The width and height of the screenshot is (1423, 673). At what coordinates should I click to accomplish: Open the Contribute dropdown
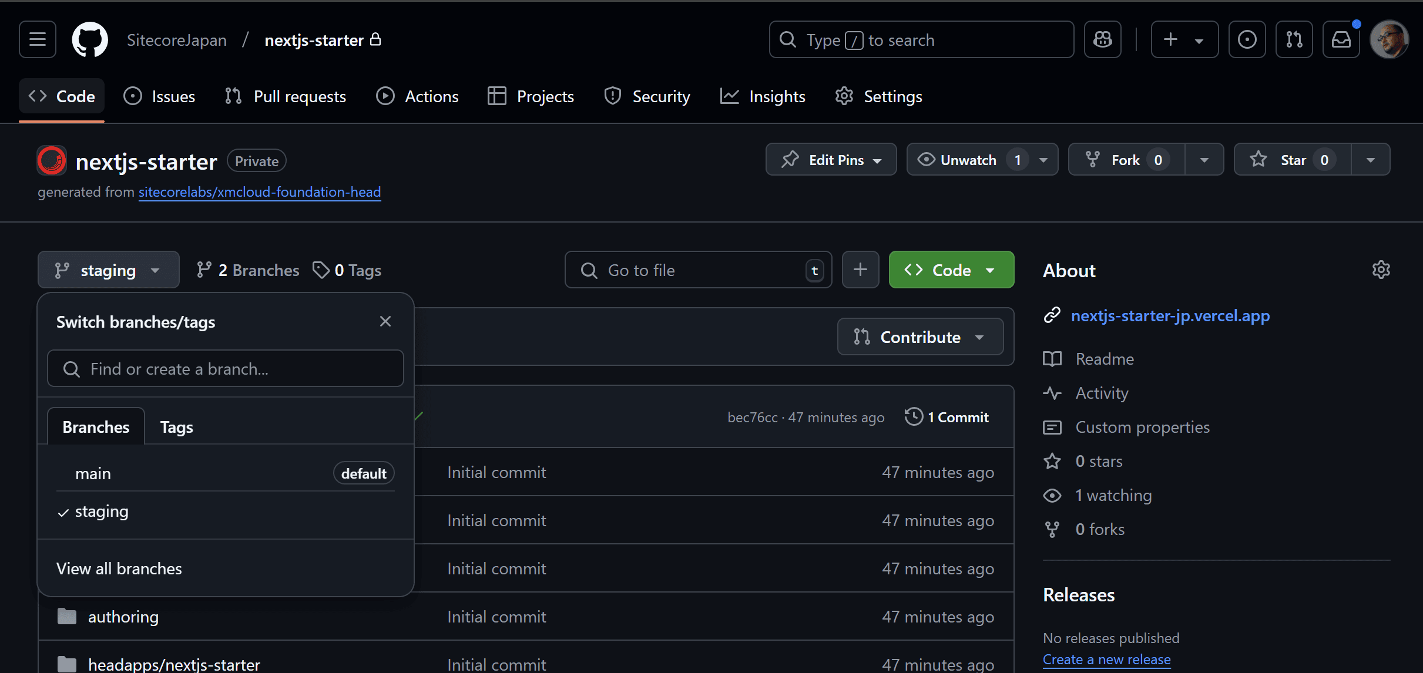(x=920, y=337)
